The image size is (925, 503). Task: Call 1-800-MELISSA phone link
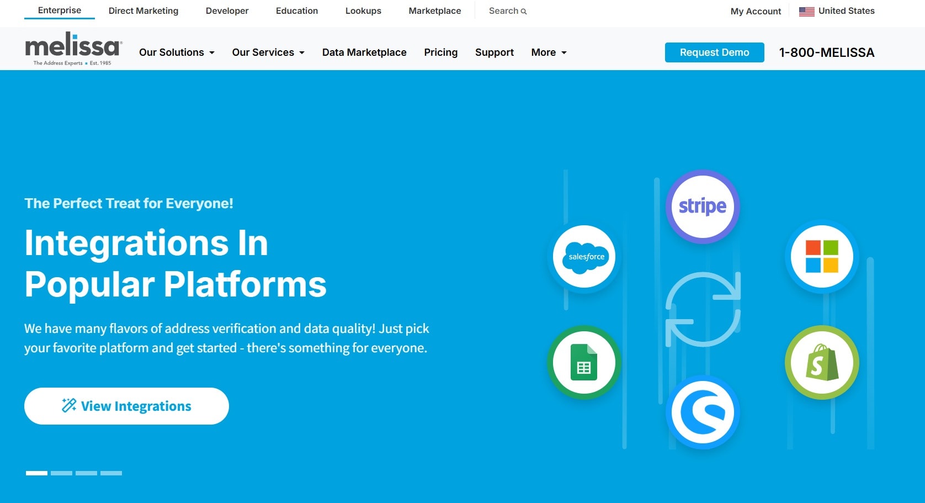click(x=827, y=52)
